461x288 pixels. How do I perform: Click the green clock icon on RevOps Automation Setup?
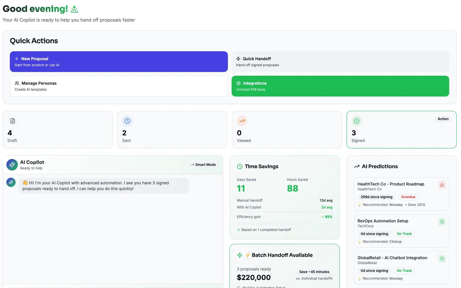click(x=442, y=222)
